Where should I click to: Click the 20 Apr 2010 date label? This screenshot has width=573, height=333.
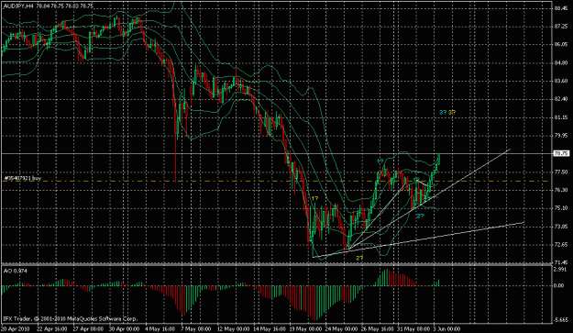tap(16, 328)
